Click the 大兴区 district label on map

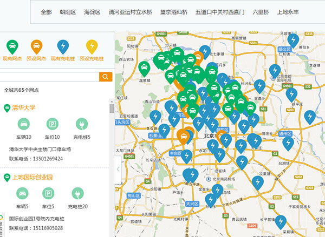[192, 204]
